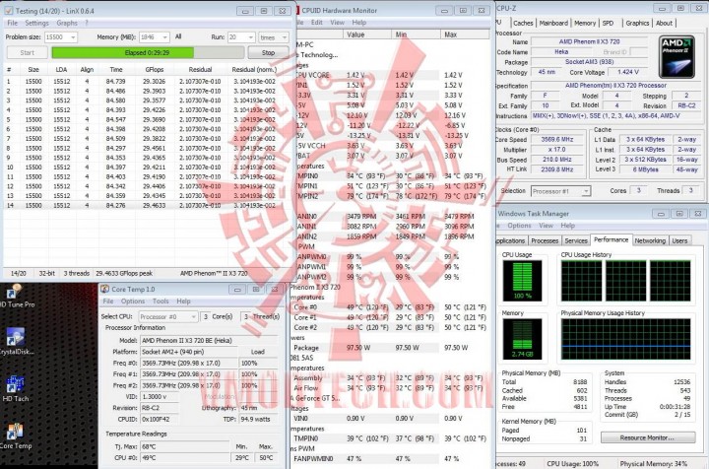This screenshot has height=469, width=709.
Task: Click Core Temp title bar icon
Action: (105, 289)
